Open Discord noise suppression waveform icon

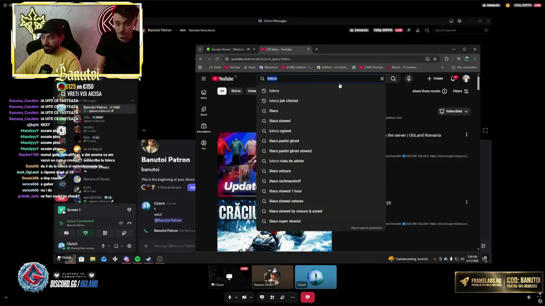pos(121,223)
